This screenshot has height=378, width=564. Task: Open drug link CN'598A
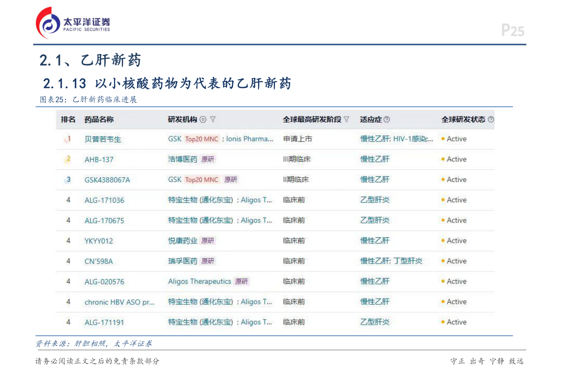pos(99,261)
